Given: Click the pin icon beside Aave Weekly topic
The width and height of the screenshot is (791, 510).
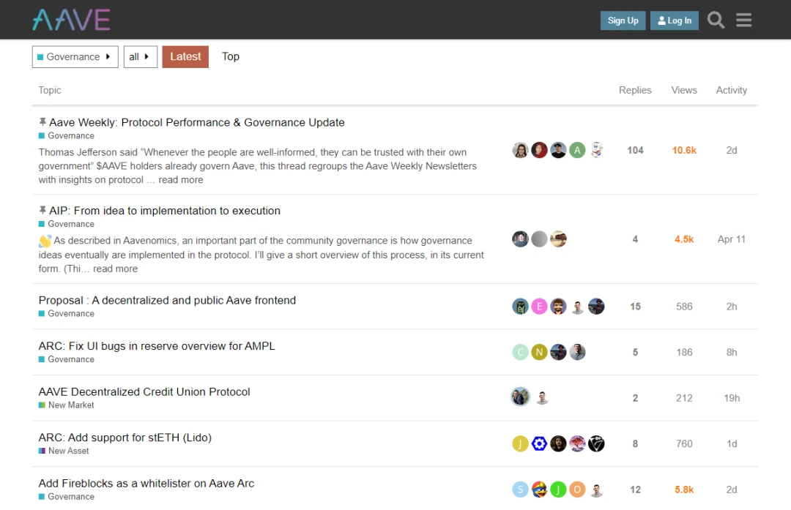Looking at the screenshot, I should [x=42, y=122].
